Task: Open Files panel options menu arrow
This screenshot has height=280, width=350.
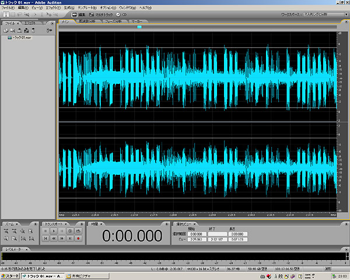Action: pos(52,23)
